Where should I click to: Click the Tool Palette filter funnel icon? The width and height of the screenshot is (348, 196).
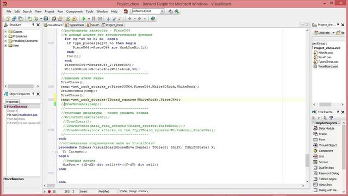coord(331,118)
